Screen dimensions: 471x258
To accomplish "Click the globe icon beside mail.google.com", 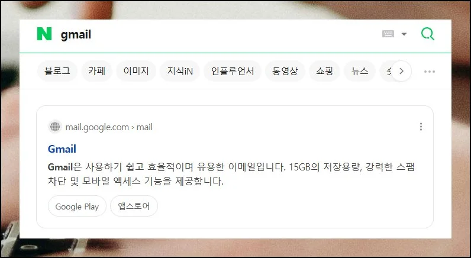I will point(55,127).
